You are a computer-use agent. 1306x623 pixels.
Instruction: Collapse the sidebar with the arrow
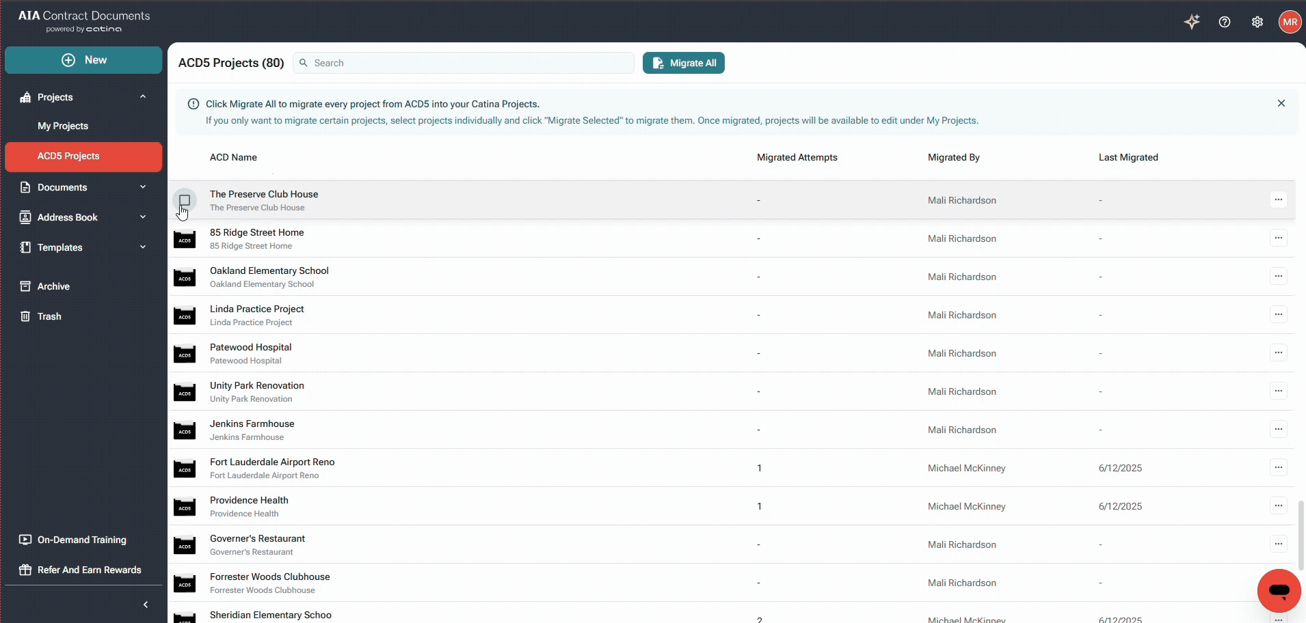click(x=146, y=605)
